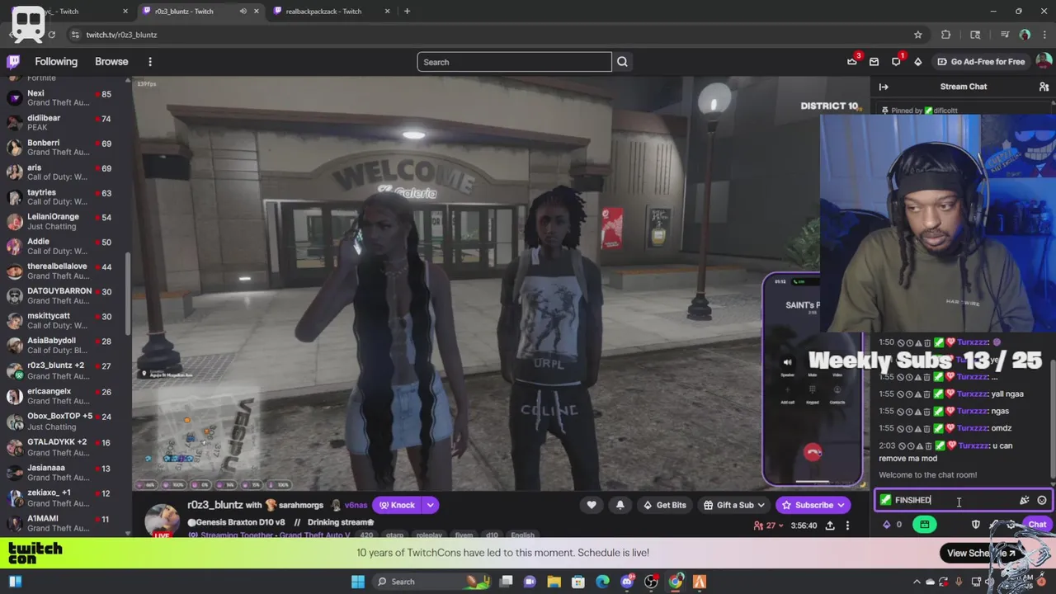Open the user avatar menu
The height and width of the screenshot is (594, 1056).
pos(1043,62)
